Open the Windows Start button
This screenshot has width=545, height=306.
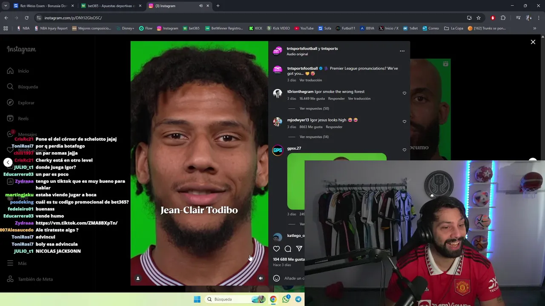(197, 299)
